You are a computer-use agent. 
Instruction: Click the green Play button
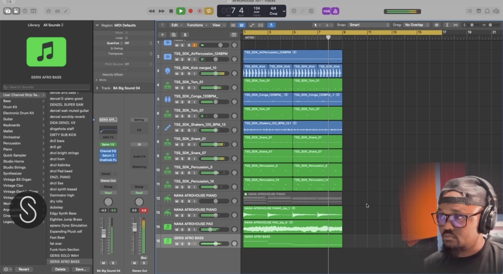click(x=181, y=11)
